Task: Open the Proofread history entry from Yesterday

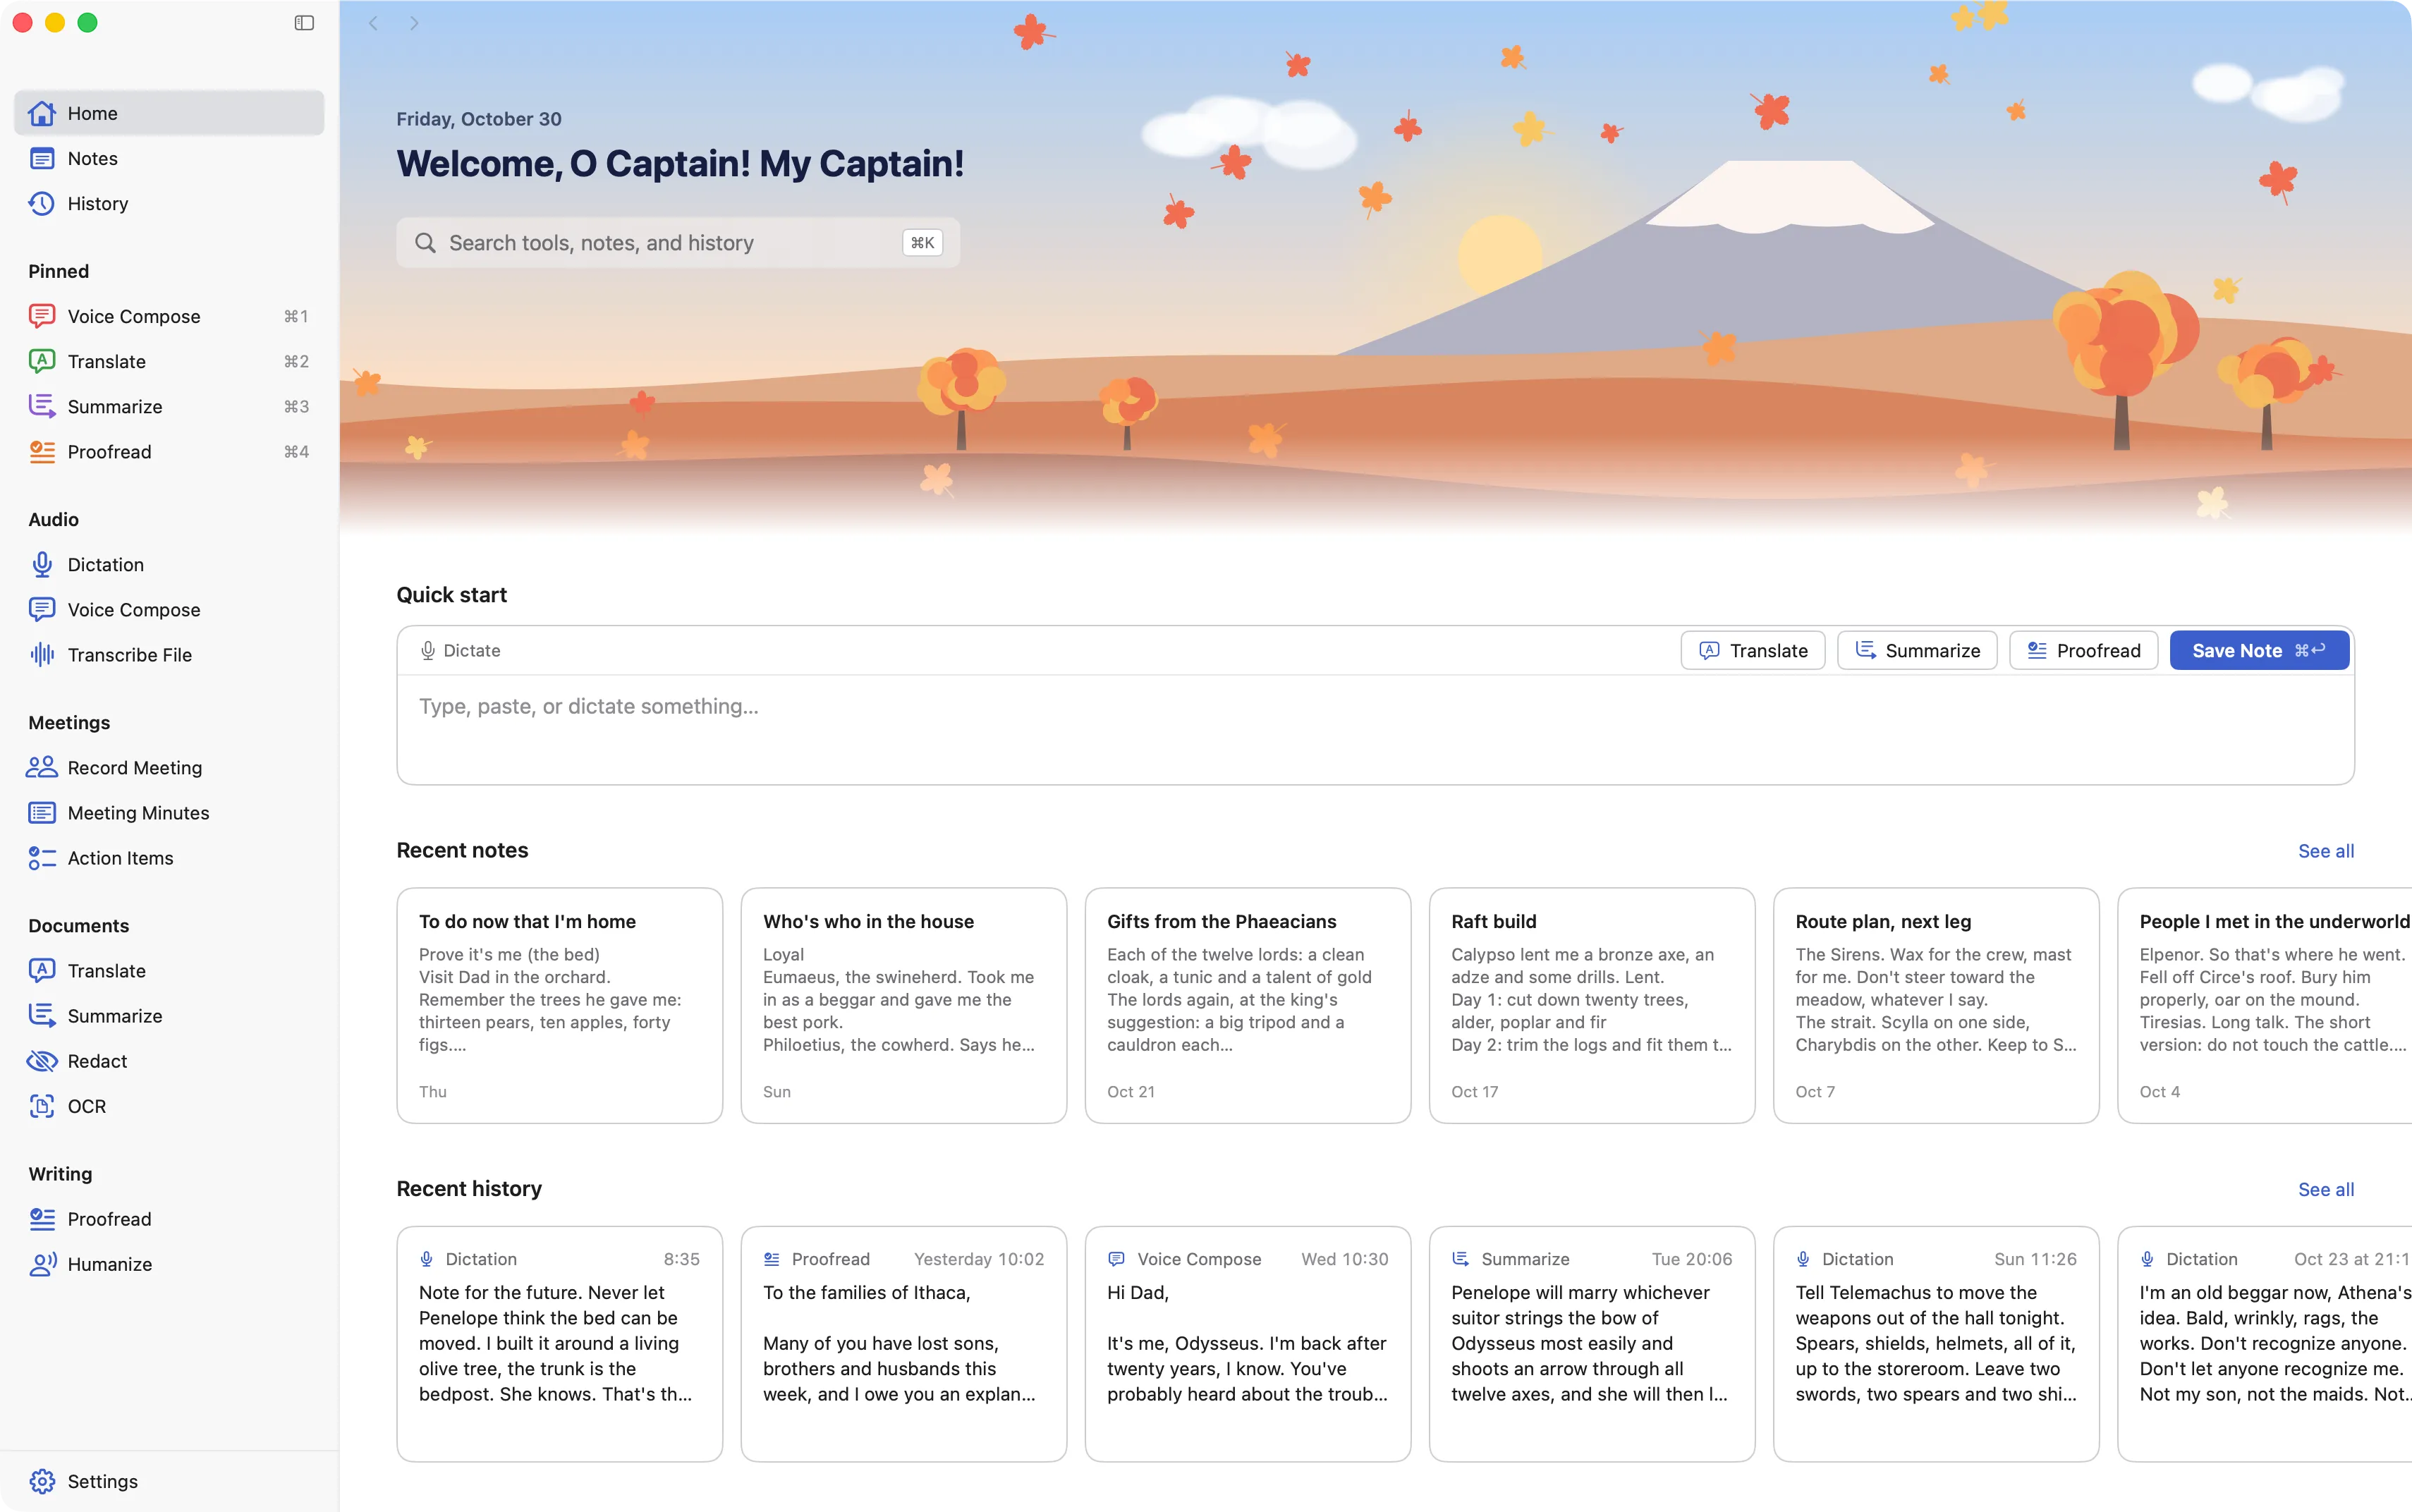Action: (903, 1343)
